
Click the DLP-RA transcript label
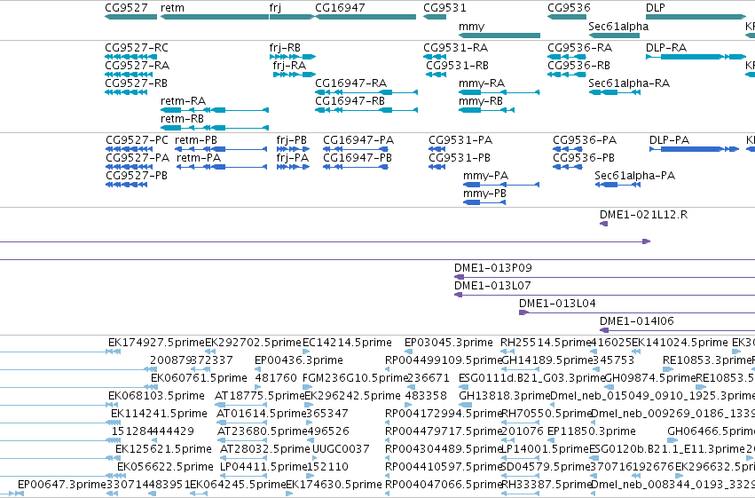(666, 48)
